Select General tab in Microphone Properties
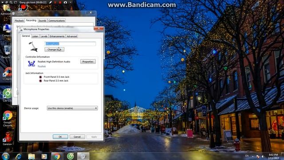 (x=26, y=36)
